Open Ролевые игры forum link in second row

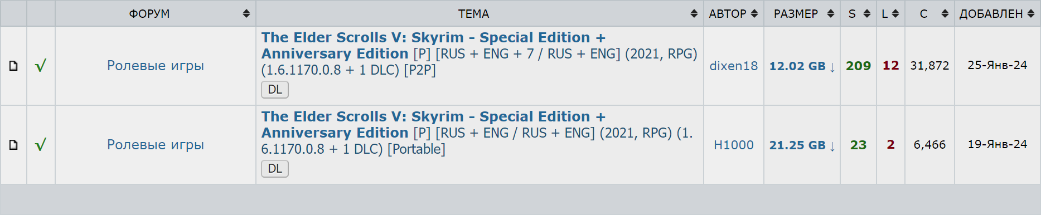(156, 145)
